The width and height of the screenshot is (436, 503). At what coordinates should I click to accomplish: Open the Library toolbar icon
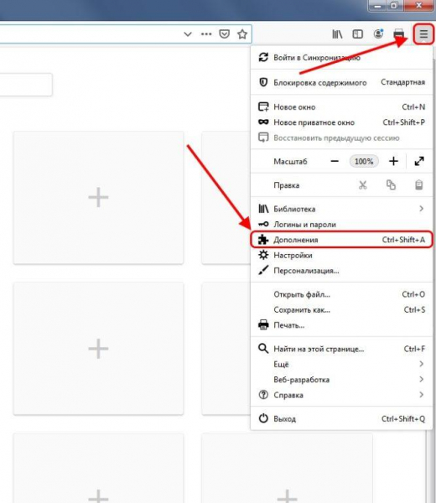(337, 34)
